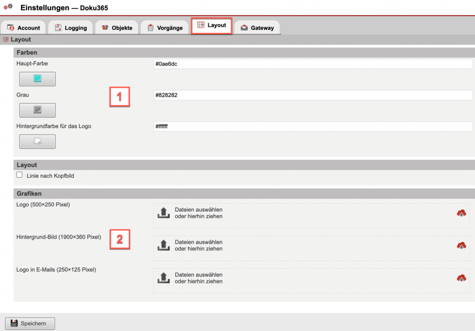Screen dimensions: 475x331
Task: Open the Logging tab
Action: coord(70,27)
